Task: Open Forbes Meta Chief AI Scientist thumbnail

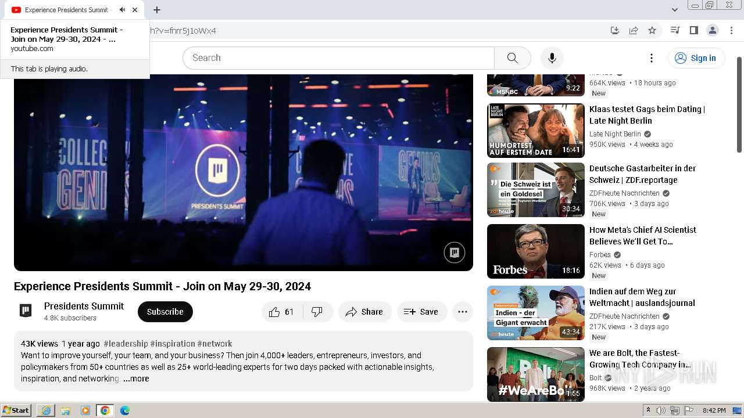Action: (x=536, y=251)
